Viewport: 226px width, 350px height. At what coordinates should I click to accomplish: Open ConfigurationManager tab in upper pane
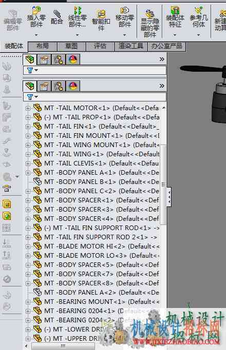[x=59, y=60]
